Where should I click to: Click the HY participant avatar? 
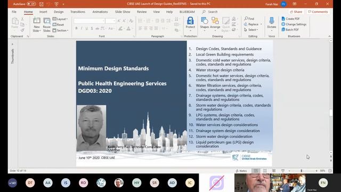[136, 183]
